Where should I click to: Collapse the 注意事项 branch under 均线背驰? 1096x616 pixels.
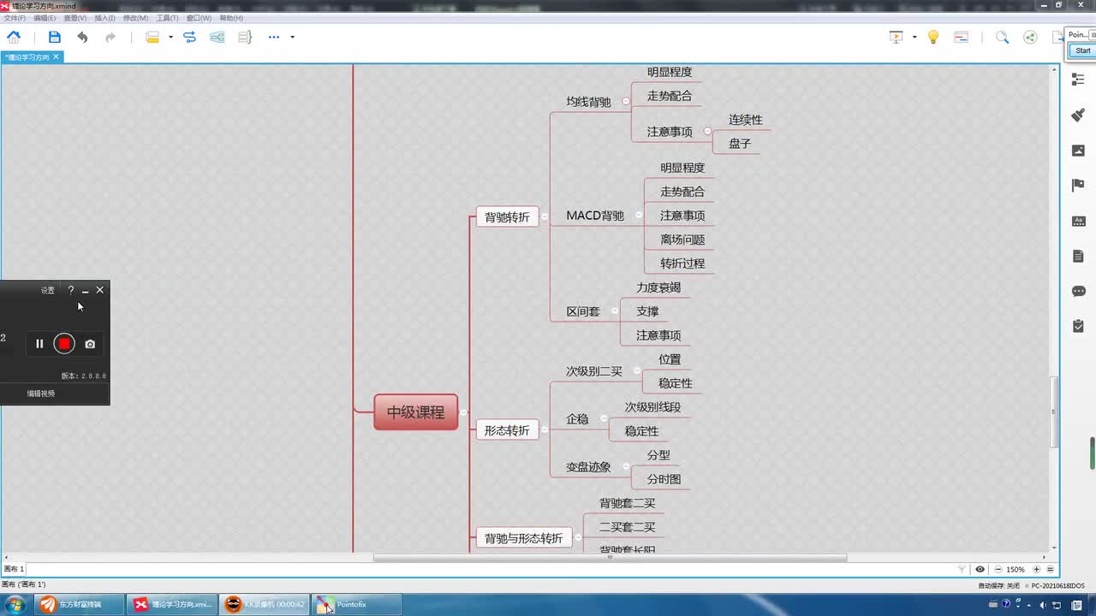[707, 131]
